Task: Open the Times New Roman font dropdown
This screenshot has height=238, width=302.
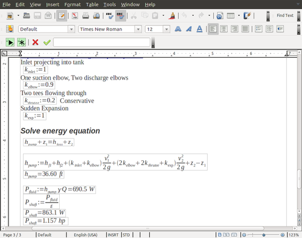Action: tap(138, 29)
